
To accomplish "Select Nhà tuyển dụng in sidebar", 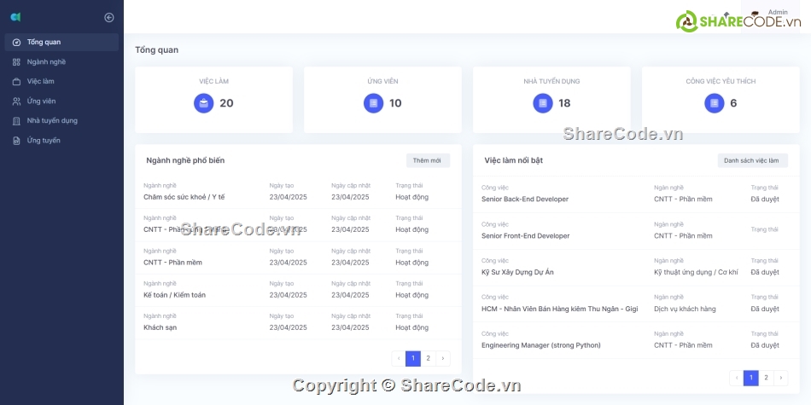I will pyautogui.click(x=61, y=121).
